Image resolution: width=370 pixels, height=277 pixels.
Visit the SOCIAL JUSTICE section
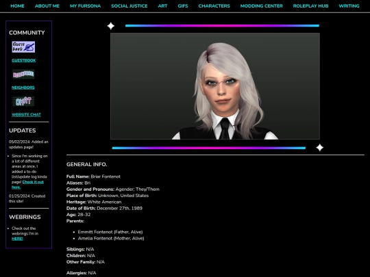[x=129, y=6]
